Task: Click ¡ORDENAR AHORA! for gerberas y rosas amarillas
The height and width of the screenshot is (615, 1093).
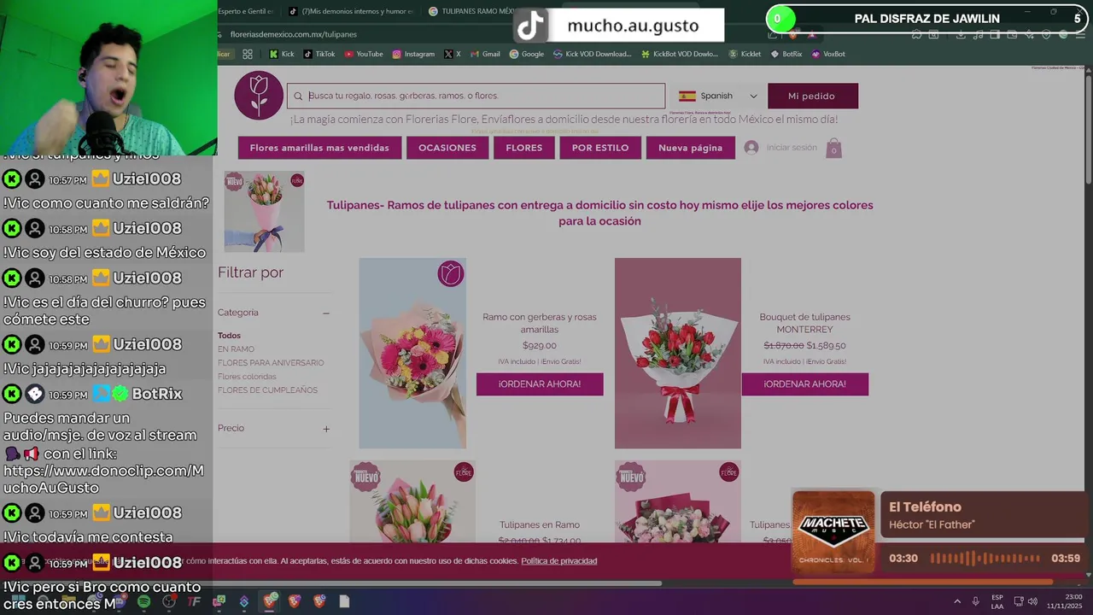Action: pyautogui.click(x=540, y=384)
